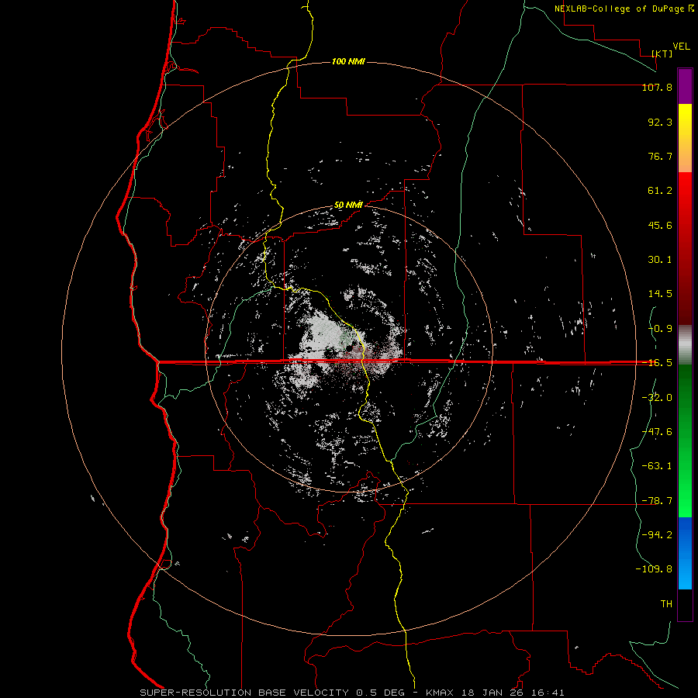The width and height of the screenshot is (698, 698).
Task: Select the 45.6 scale value
Action: coord(660,225)
